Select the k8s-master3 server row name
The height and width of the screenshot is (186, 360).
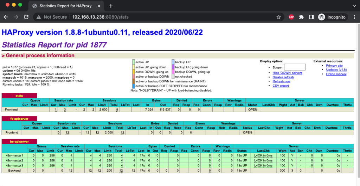(x=14, y=165)
